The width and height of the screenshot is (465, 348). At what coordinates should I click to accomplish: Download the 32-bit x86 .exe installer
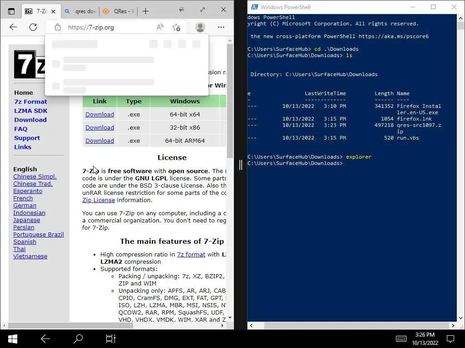click(99, 127)
